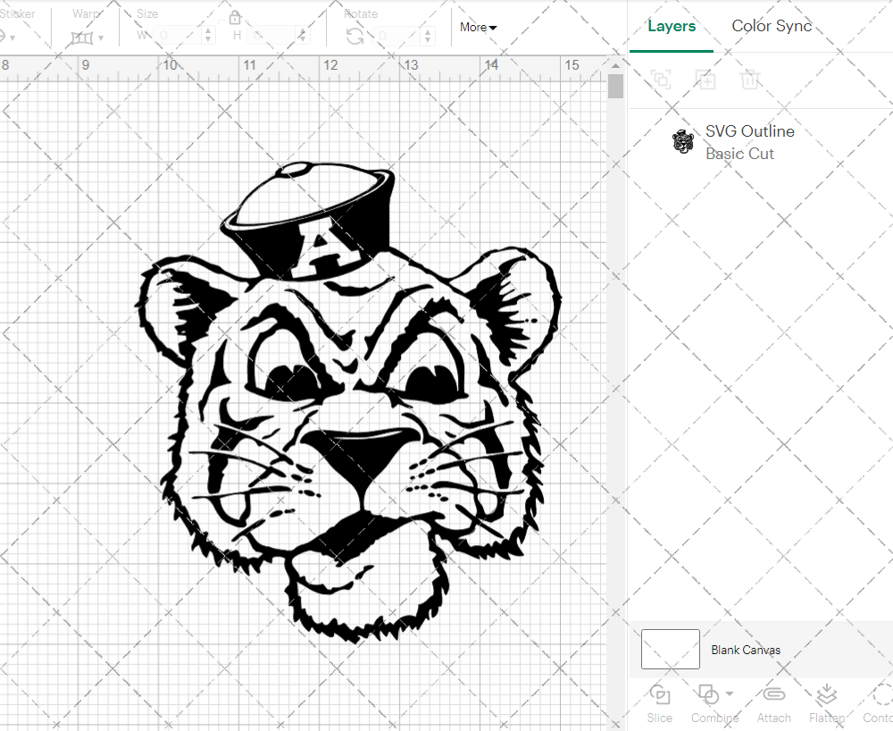
Task: Click the Basic Cut link on the layer
Action: click(739, 154)
